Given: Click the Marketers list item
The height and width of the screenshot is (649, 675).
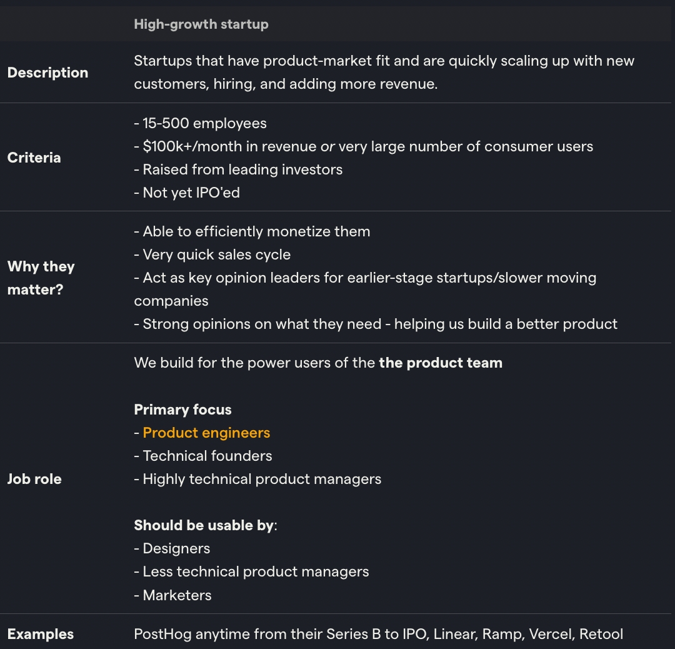Looking at the screenshot, I should click(x=177, y=595).
